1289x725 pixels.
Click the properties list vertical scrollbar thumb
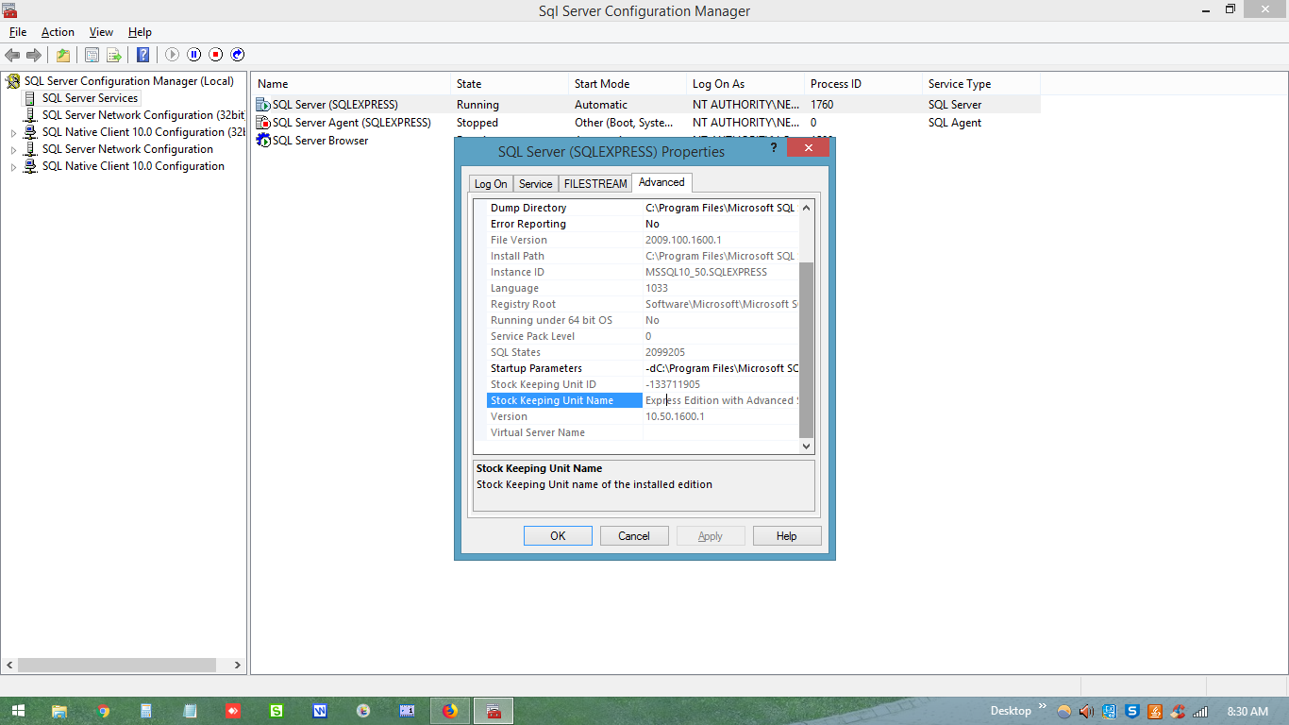tap(806, 349)
